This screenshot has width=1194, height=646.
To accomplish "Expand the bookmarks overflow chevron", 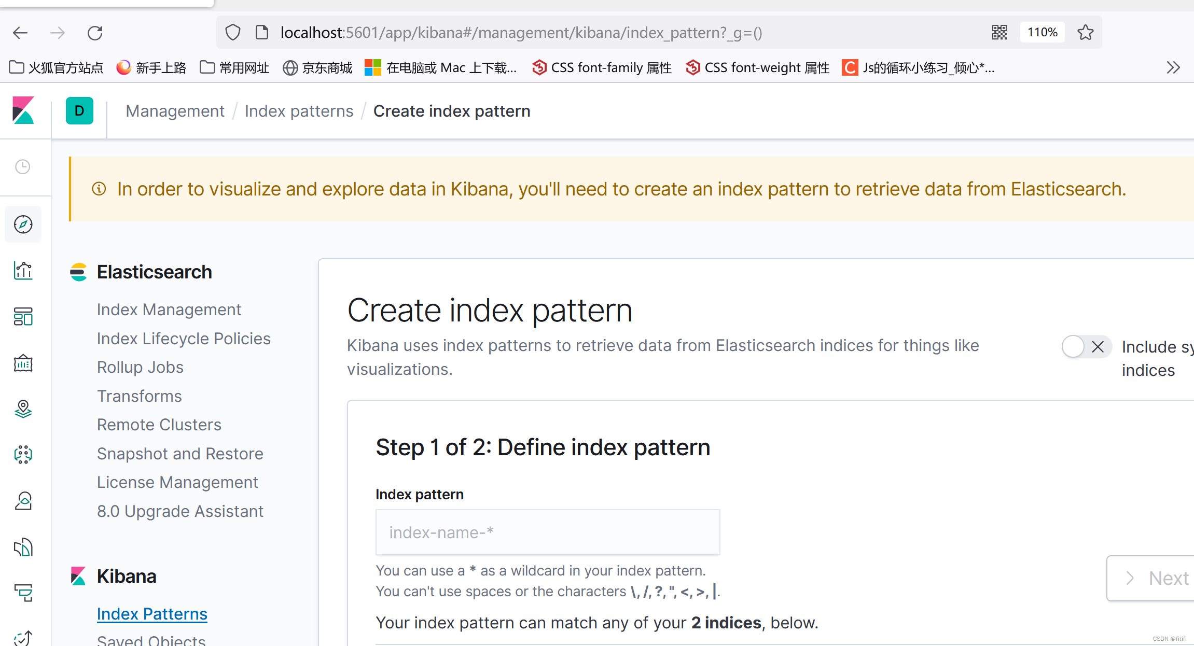I will pos(1173,67).
